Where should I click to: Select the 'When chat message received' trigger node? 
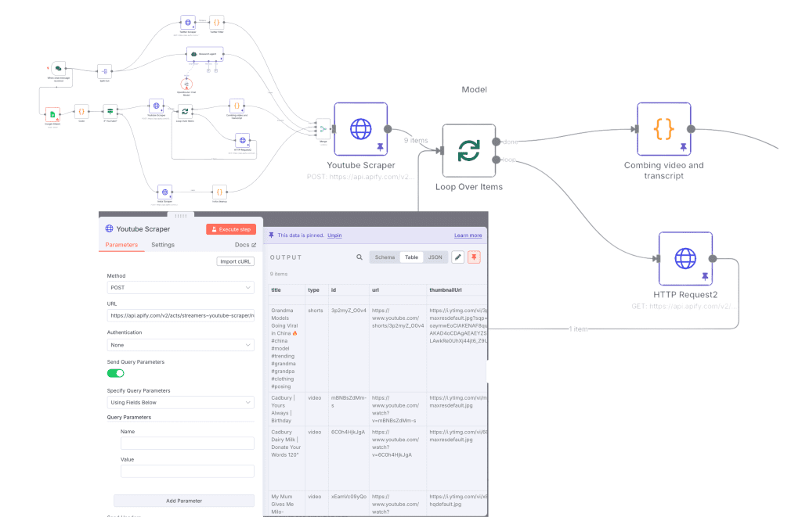click(58, 68)
